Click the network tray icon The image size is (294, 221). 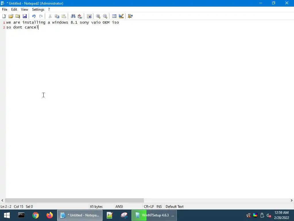point(248,215)
